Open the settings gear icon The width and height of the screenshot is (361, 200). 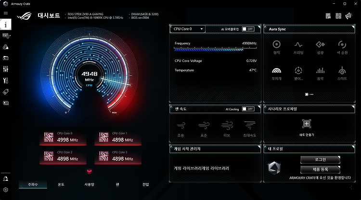pyautogui.click(x=6, y=189)
